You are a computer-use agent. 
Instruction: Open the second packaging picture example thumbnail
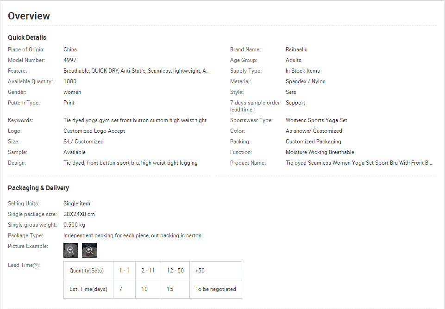(x=89, y=250)
